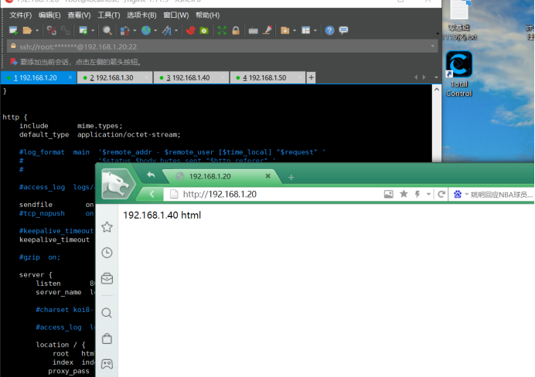
Task: Open the 帮助(H) menu
Action: (207, 15)
